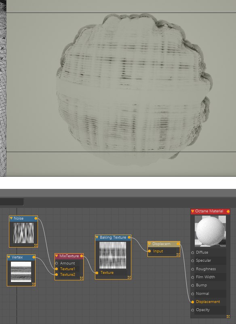Click the Texture1 input port

[x=56, y=269]
